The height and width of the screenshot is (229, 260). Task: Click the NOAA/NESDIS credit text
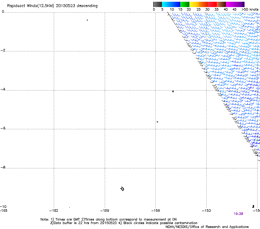pos(207,227)
